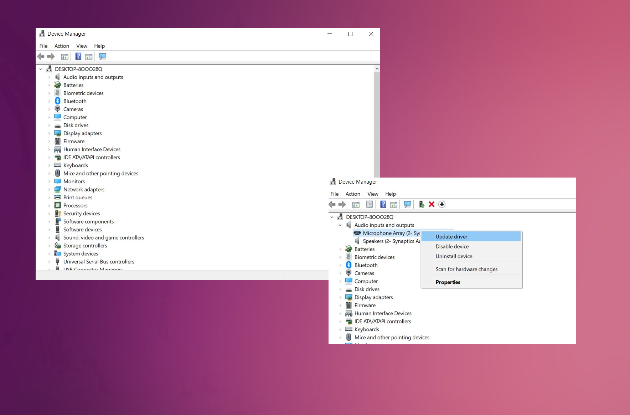This screenshot has height=415, width=630.
Task: Click the Batteries icon in left window tree
Action: click(58, 85)
